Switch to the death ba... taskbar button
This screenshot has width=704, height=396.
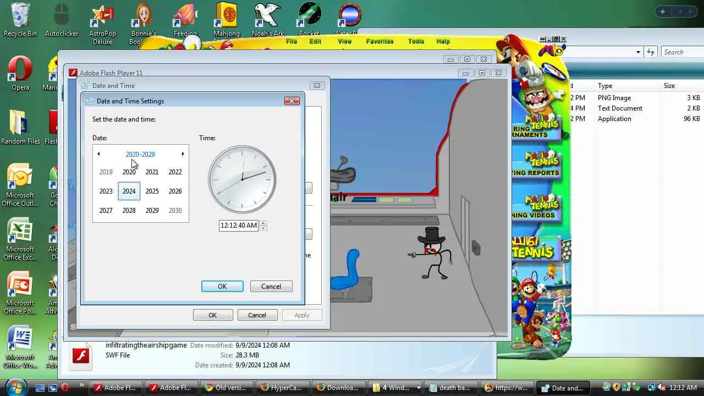pos(450,388)
